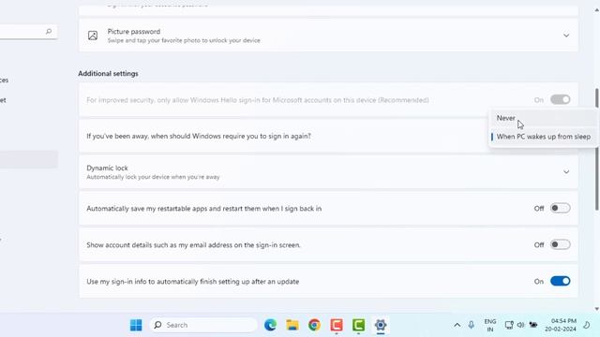
Task: Open the green C app in taskbar
Action: [x=358, y=325]
